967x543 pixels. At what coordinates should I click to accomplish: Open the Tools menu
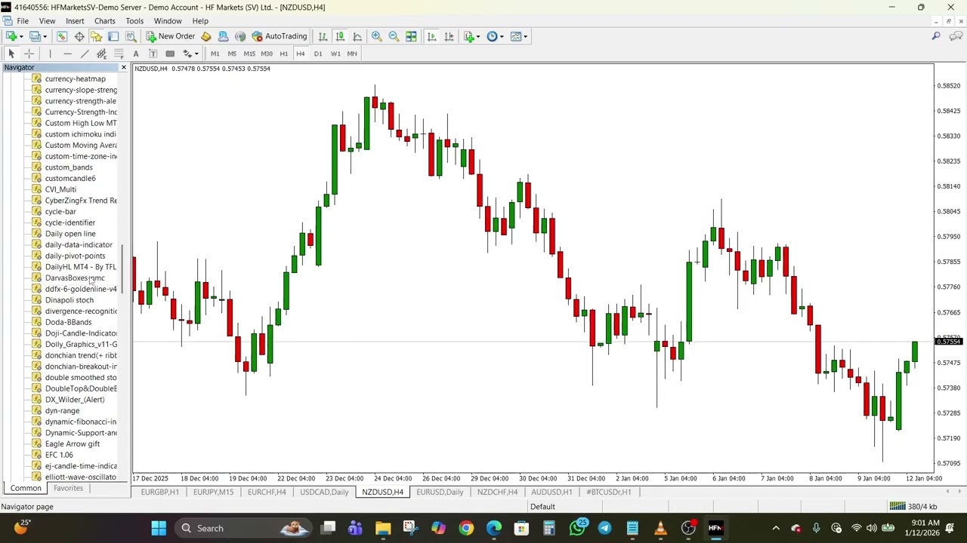point(134,21)
